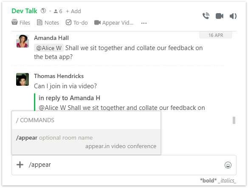Image resolution: width=248 pixels, height=188 pixels.
Task: Click the chat scrollbar handle
Action: pyautogui.click(x=234, y=121)
